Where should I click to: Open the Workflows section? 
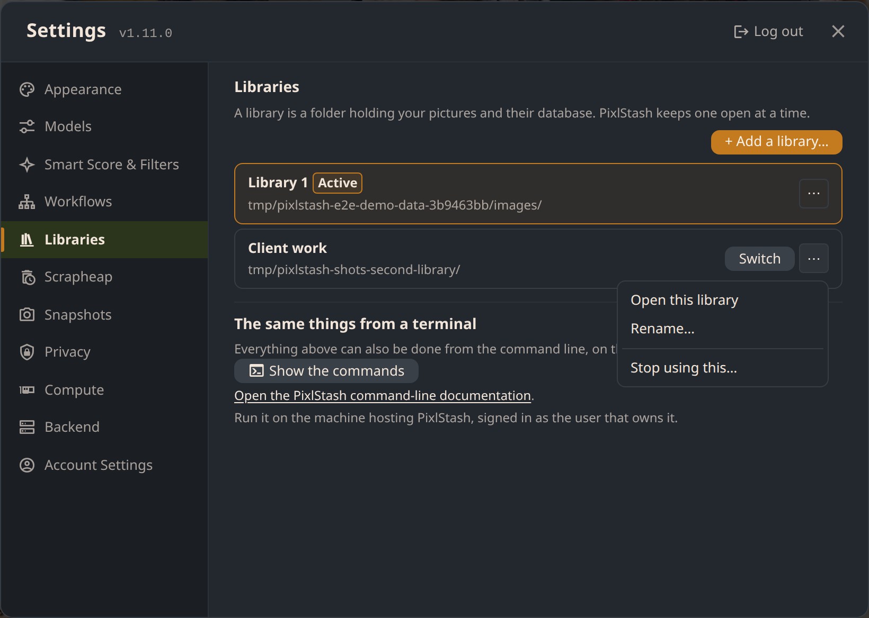tap(105, 202)
